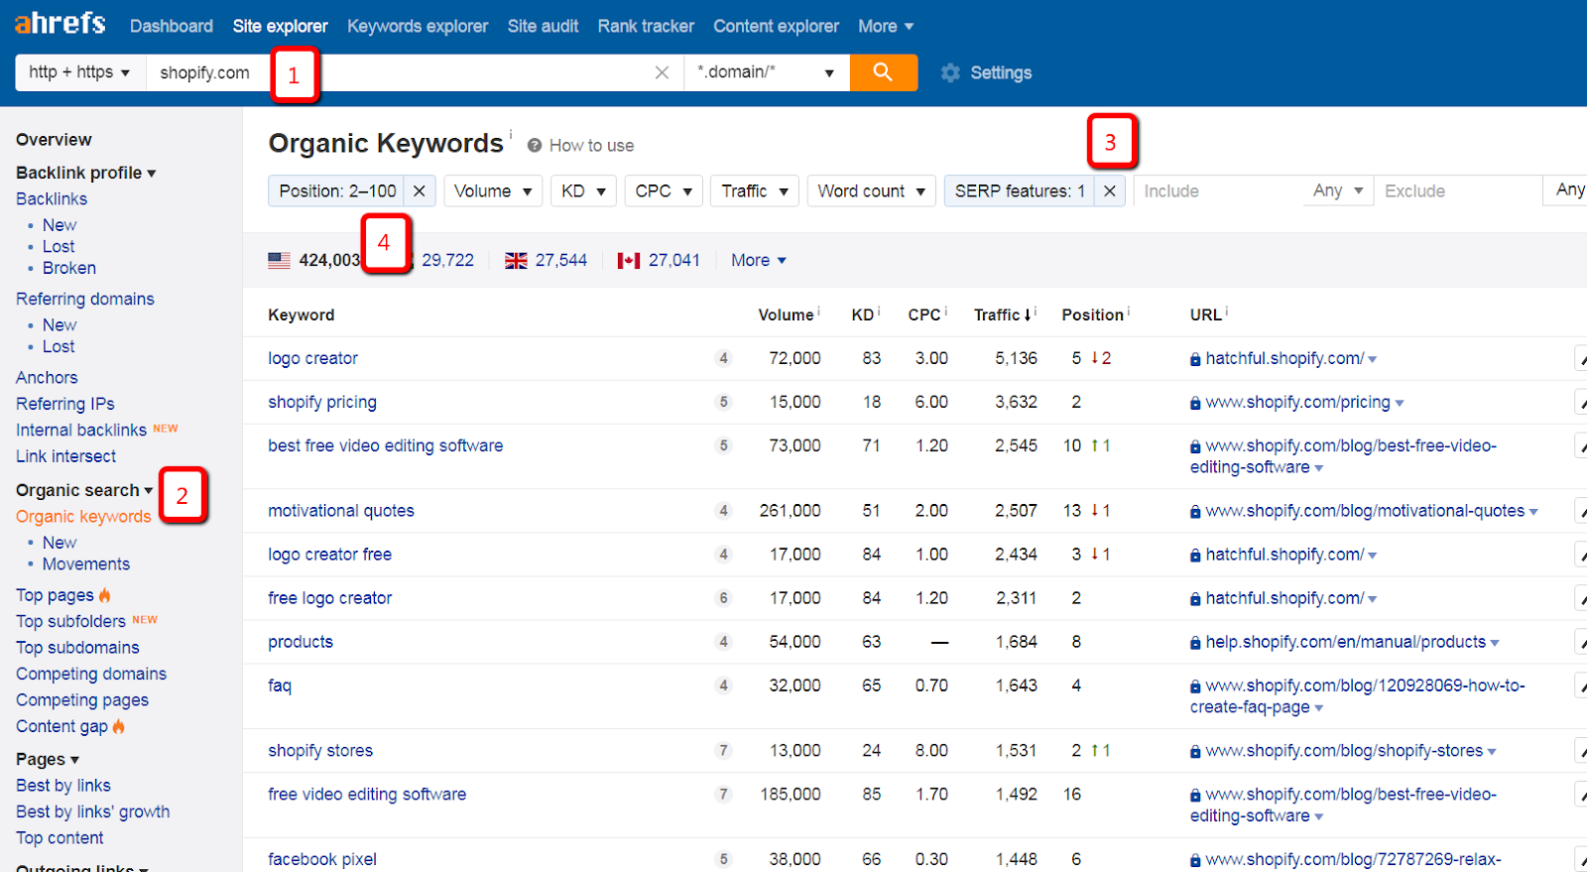
Task: Click the How to use help icon
Action: [535, 146]
